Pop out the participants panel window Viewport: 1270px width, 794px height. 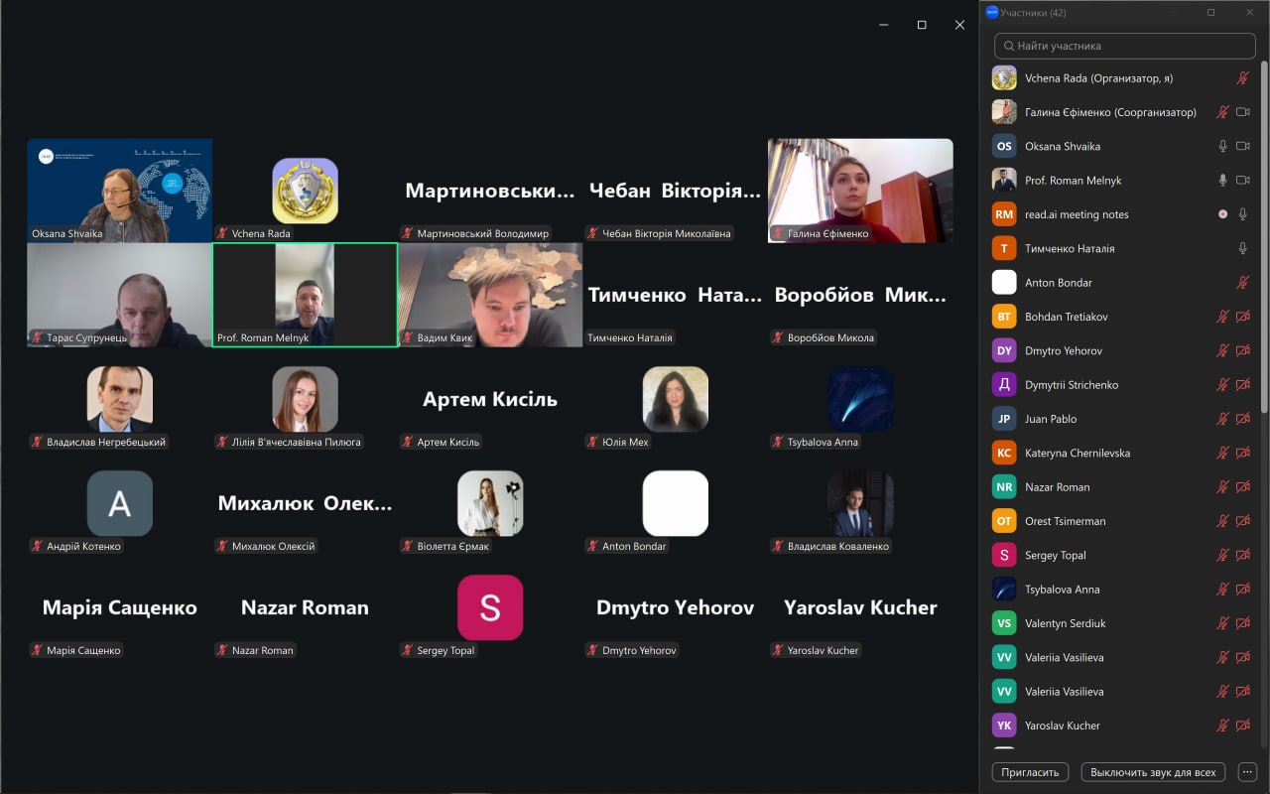pyautogui.click(x=1210, y=12)
